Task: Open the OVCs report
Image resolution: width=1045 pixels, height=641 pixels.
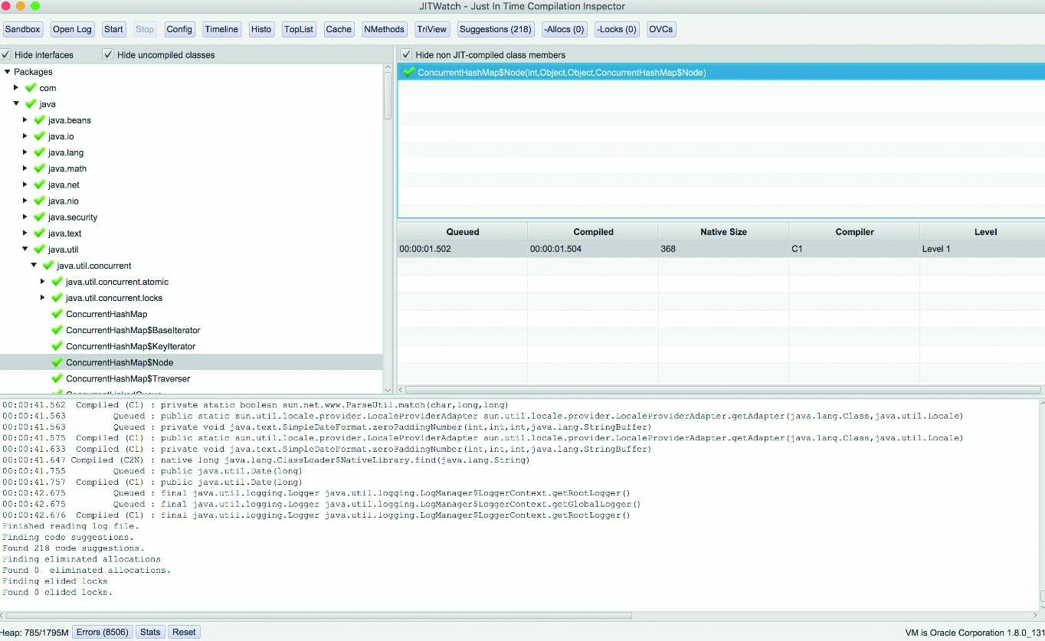Action: point(661,29)
